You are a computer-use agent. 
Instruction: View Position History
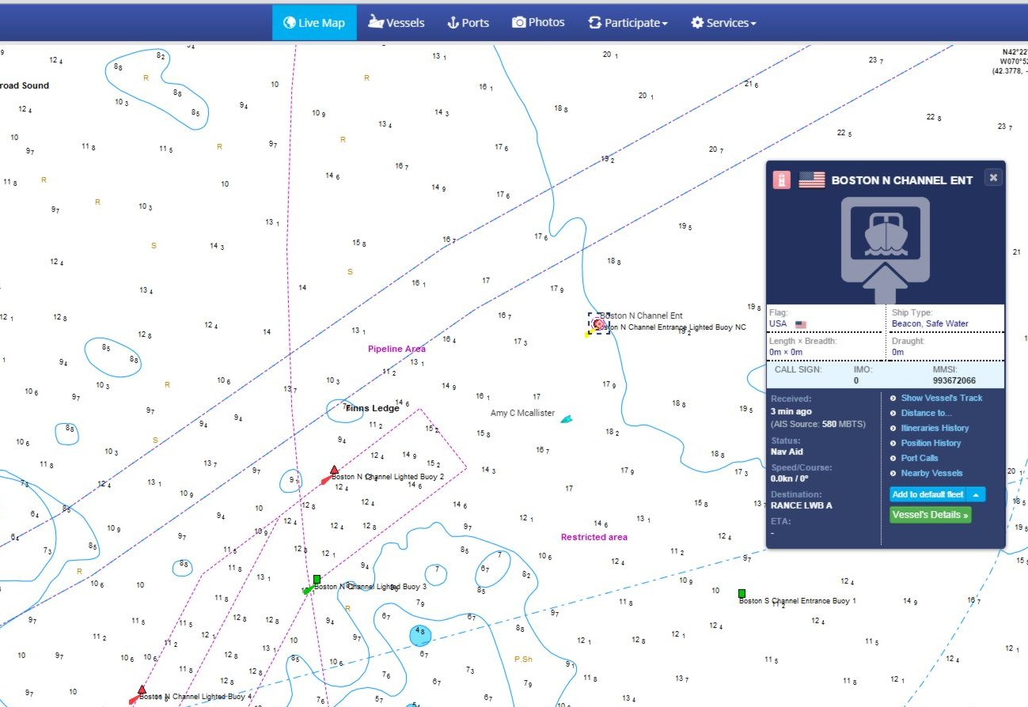[931, 443]
